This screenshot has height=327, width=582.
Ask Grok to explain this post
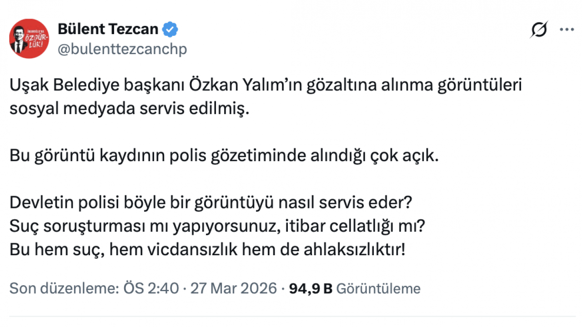pos(539,29)
